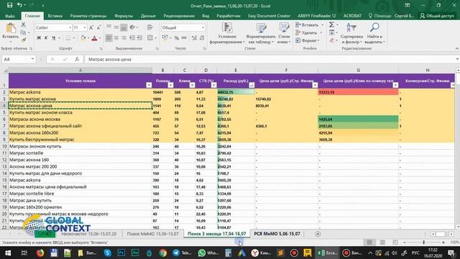The width and height of the screenshot is (460, 259).
Task: Toggle Bottom vertical alignment
Action: 124,27
